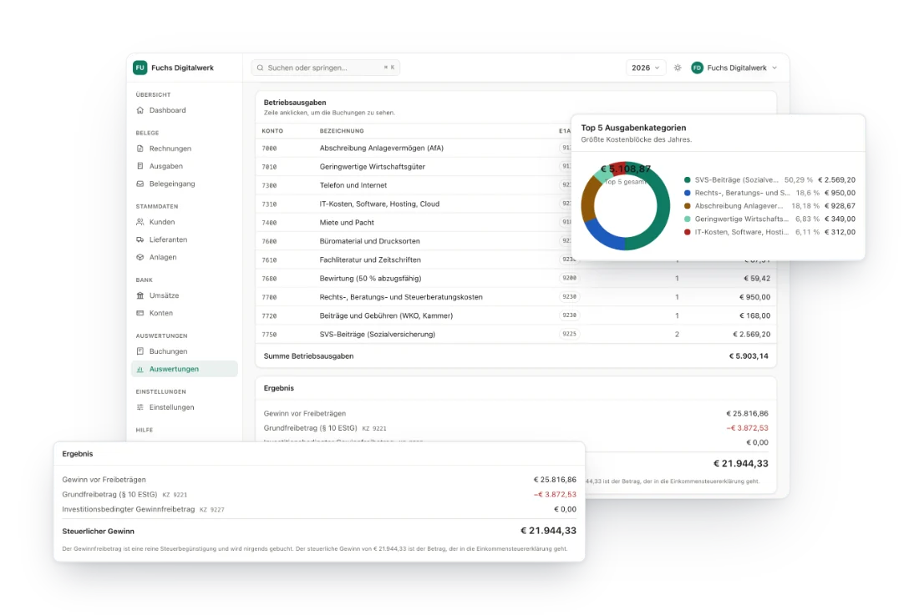Open the 2026 year dropdown
The image size is (919, 615).
click(645, 68)
